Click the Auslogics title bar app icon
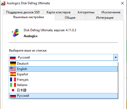This screenshot has width=127, height=109. click(3, 3)
